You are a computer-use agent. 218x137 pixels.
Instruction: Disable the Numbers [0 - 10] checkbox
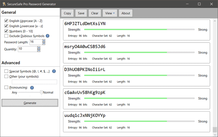pos(6,31)
